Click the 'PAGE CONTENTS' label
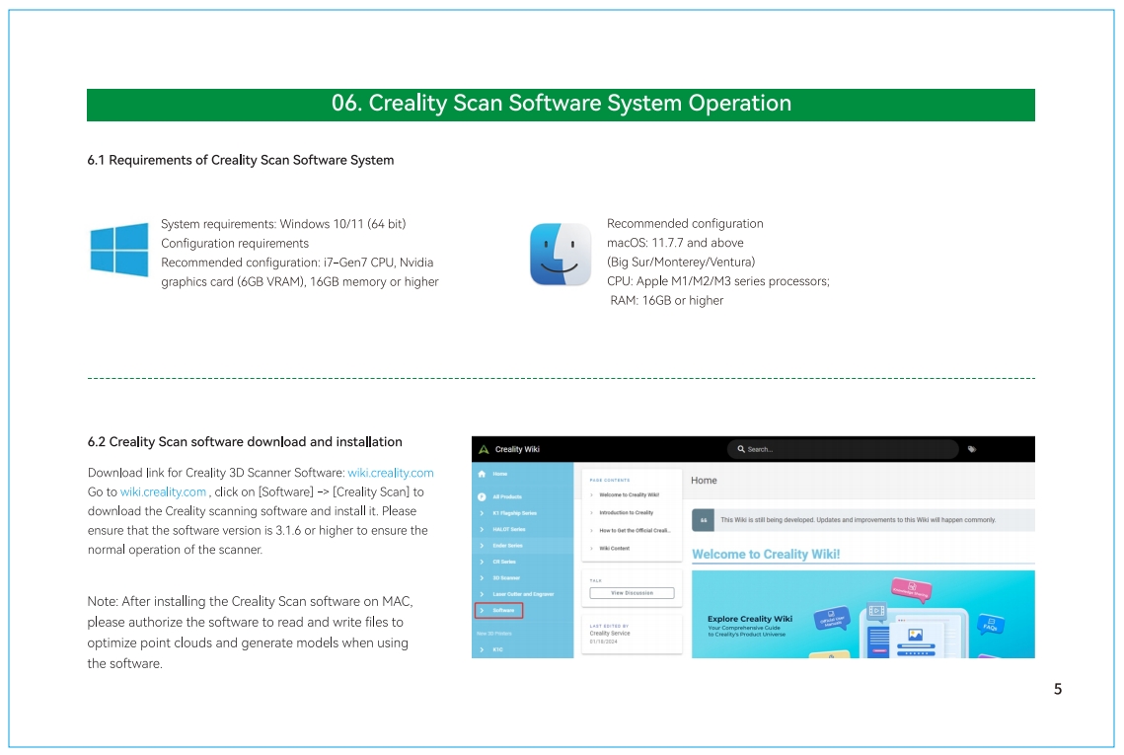1124x755 pixels. 609,481
